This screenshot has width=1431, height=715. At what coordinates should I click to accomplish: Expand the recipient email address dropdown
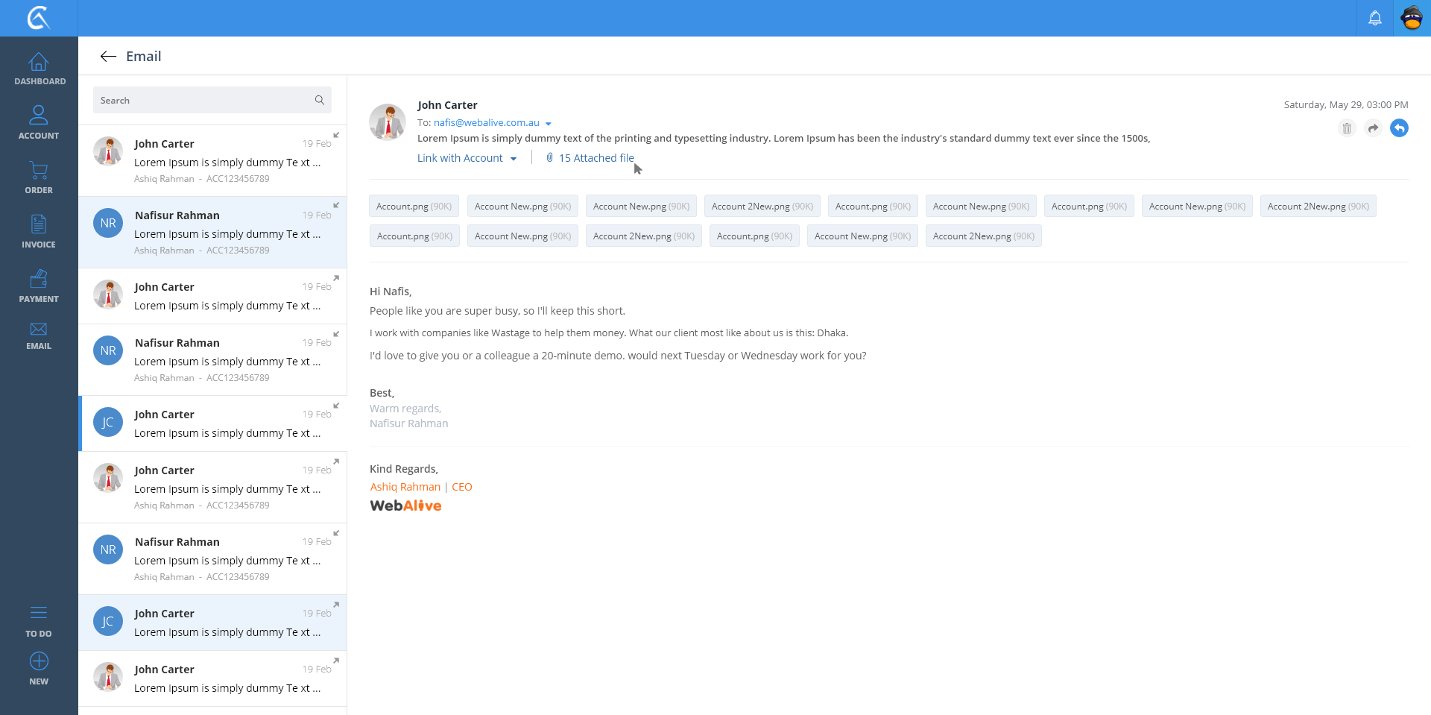pos(548,123)
